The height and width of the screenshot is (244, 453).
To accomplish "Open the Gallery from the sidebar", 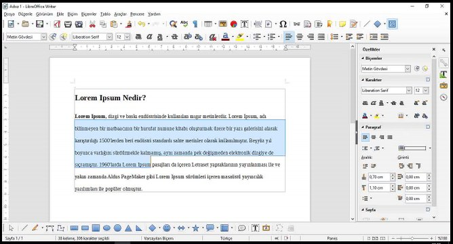I will [444, 85].
